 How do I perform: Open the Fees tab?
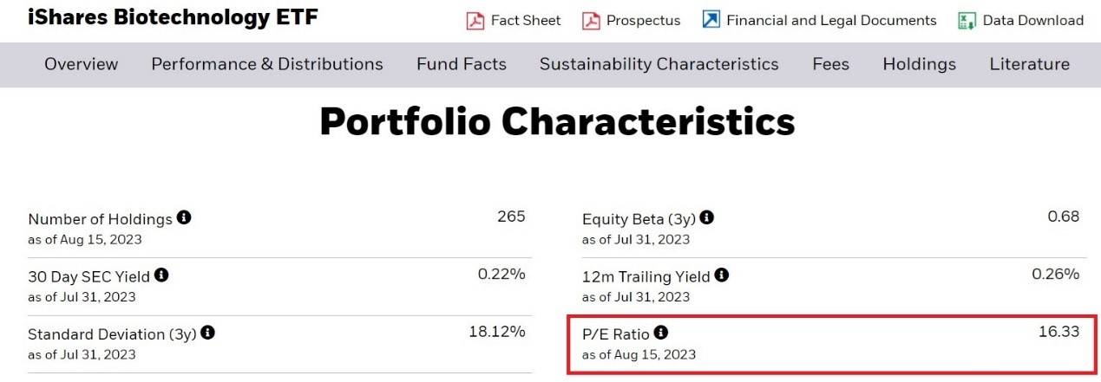tap(831, 64)
